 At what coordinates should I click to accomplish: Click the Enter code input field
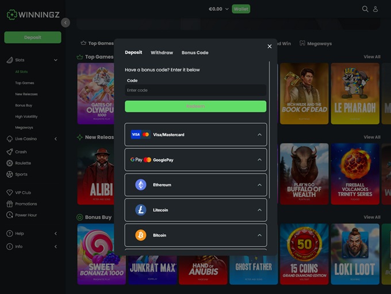coord(195,90)
